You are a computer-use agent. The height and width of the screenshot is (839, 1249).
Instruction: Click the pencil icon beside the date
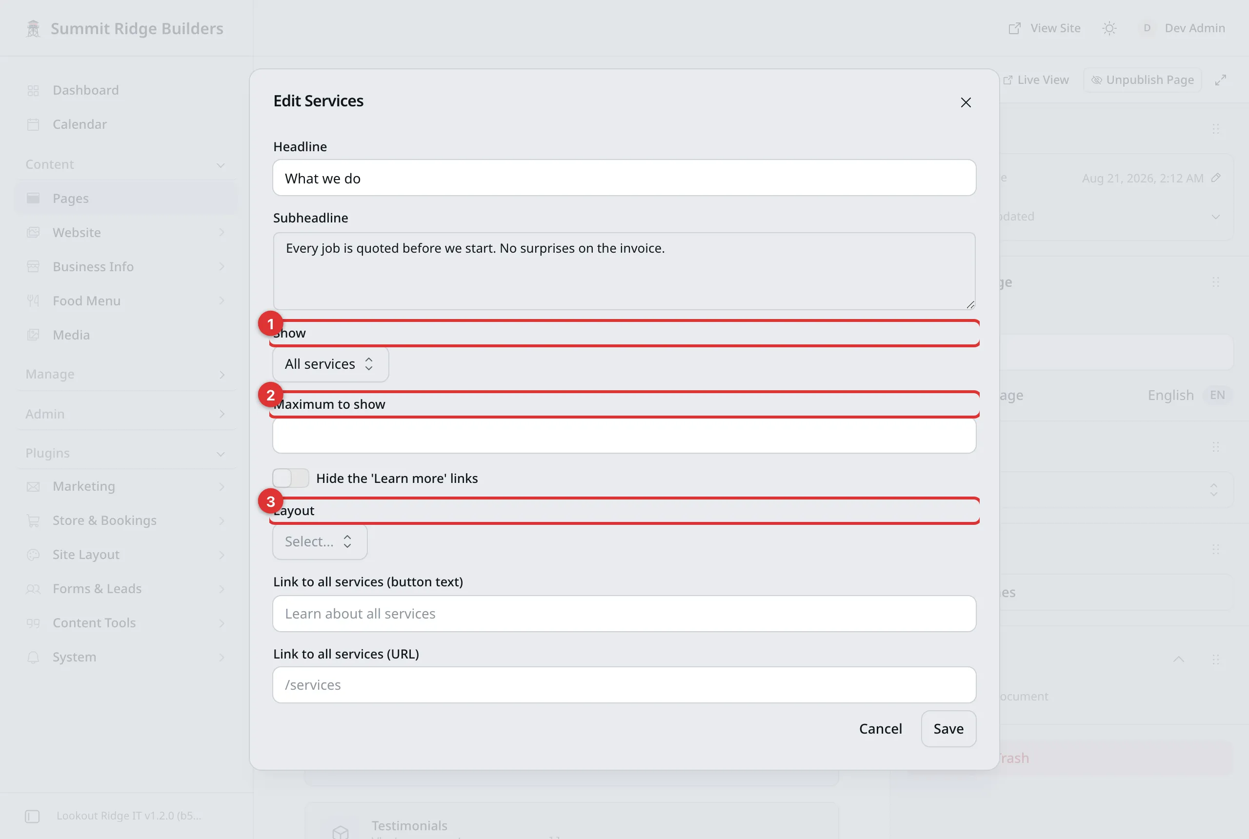(1216, 178)
